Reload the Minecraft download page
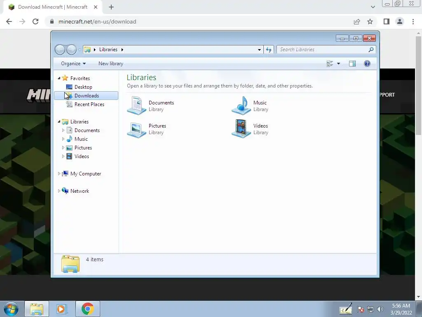 pyautogui.click(x=35, y=21)
